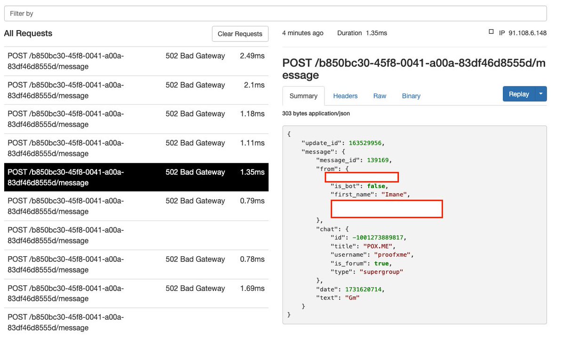Click the Duration 1.35ms label

[x=362, y=33]
